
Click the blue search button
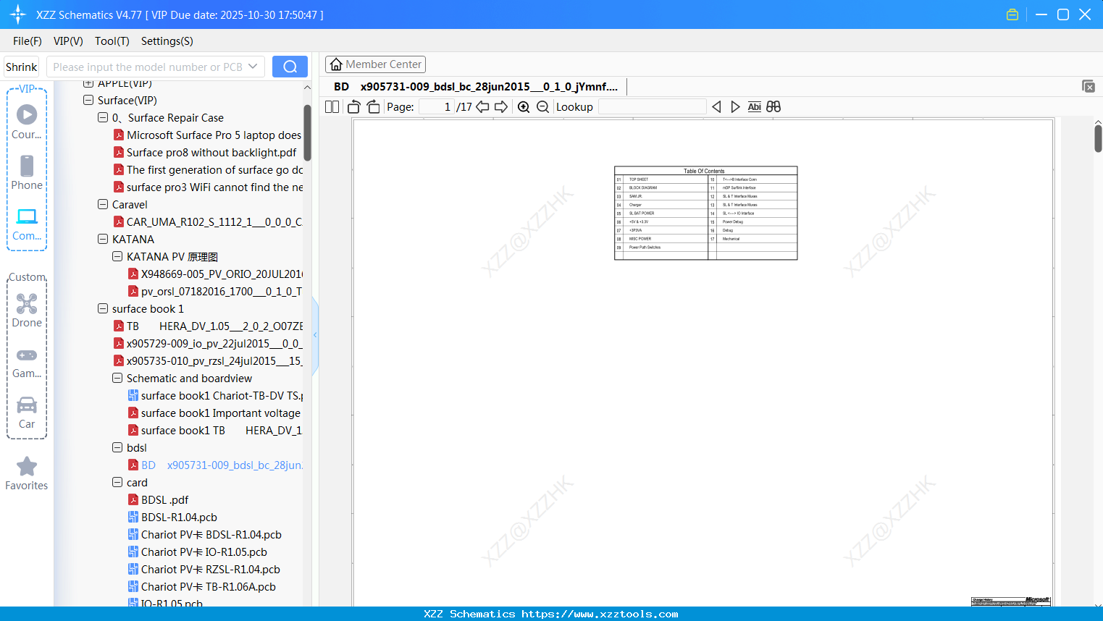pyautogui.click(x=290, y=67)
